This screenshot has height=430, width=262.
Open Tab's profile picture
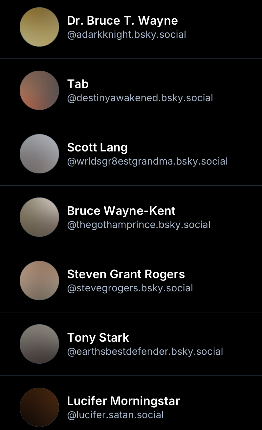39,90
